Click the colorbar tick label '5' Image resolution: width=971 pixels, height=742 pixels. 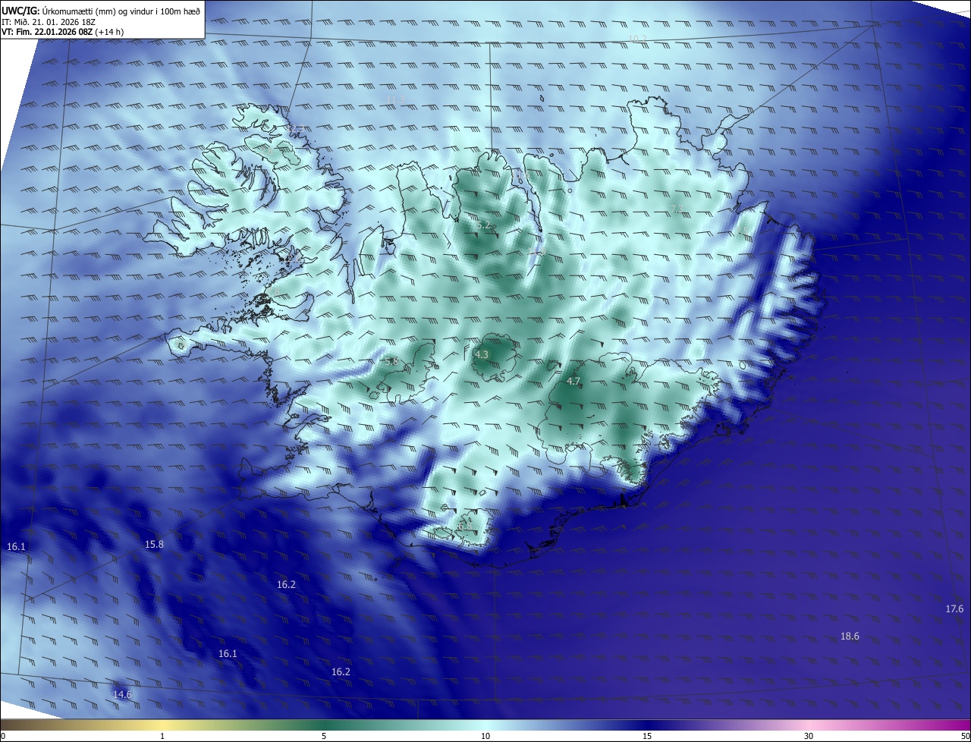coord(324,736)
